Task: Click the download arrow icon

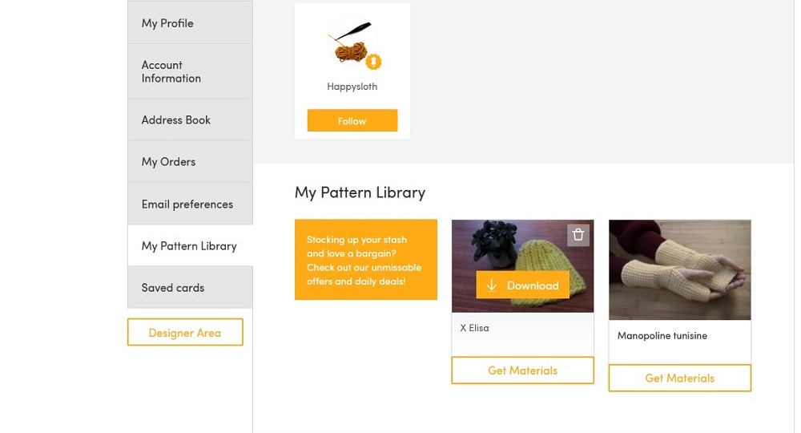Action: click(492, 285)
